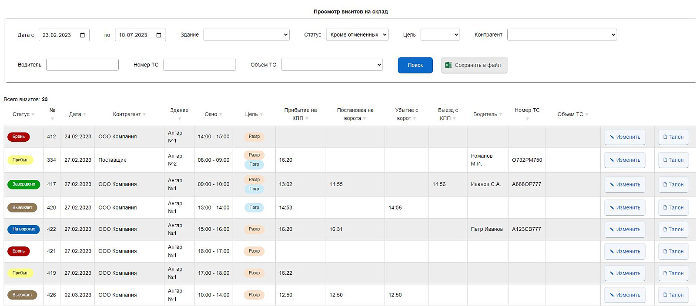Click the 'Поставщик' contractor cell
The width and height of the screenshot is (696, 306).
(x=112, y=160)
